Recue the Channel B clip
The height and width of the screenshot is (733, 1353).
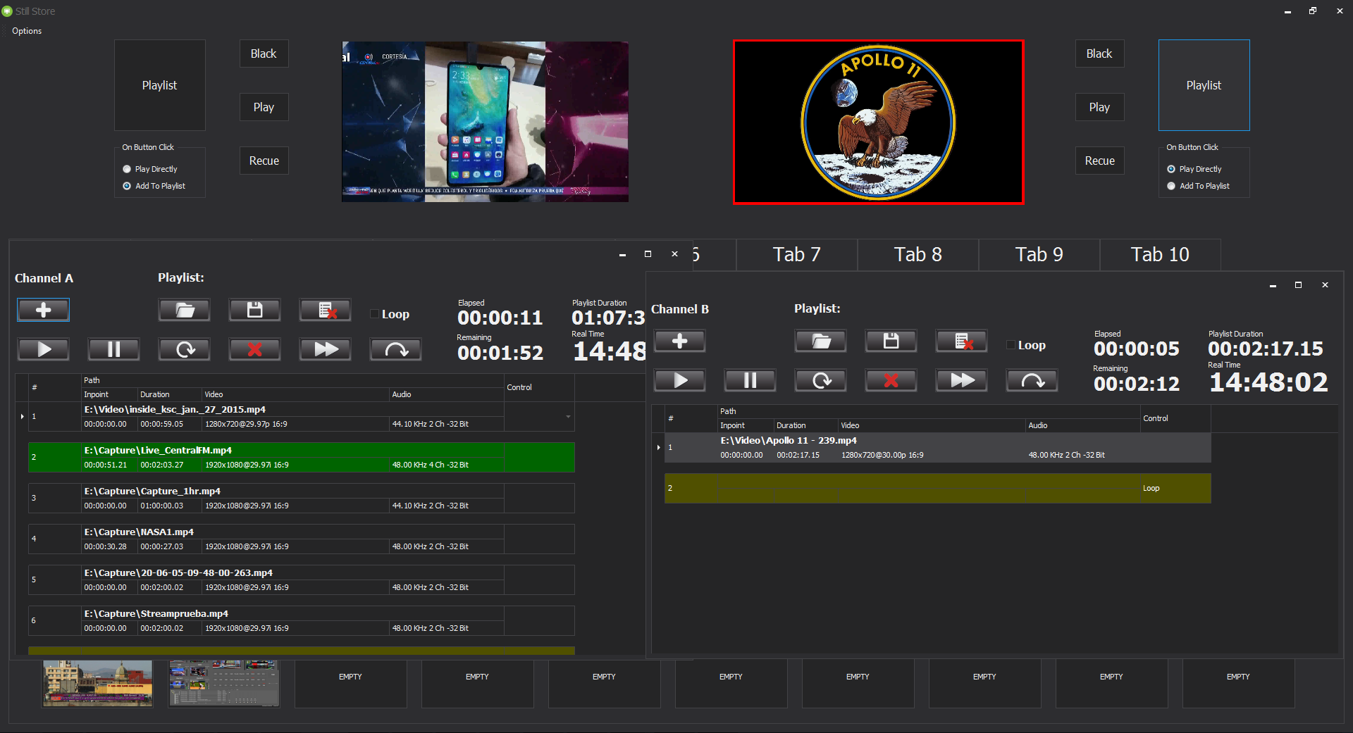820,380
